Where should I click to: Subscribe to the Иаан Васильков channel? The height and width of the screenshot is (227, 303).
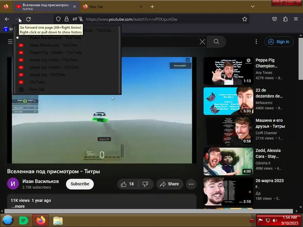80,184
